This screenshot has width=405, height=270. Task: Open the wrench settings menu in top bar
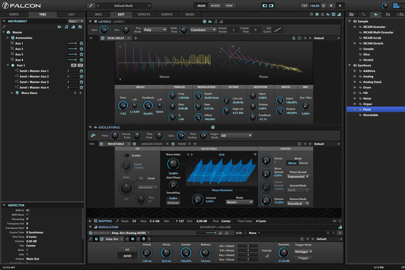pyautogui.click(x=91, y=6)
